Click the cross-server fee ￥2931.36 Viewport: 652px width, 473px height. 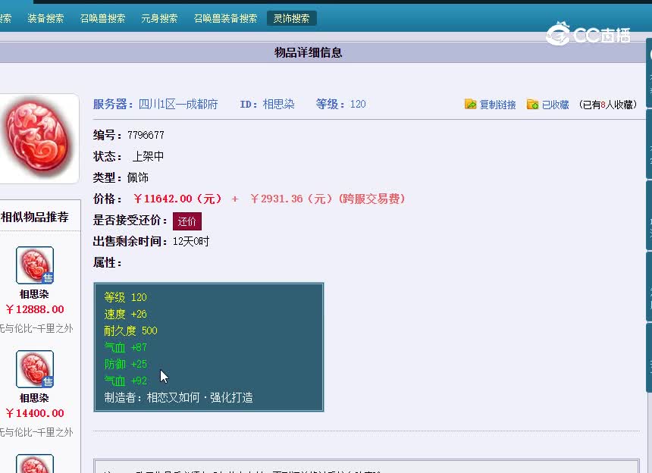pyautogui.click(x=277, y=199)
